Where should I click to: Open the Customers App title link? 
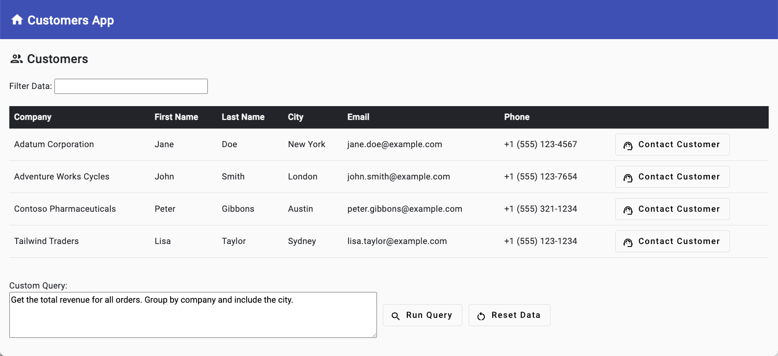pos(71,20)
